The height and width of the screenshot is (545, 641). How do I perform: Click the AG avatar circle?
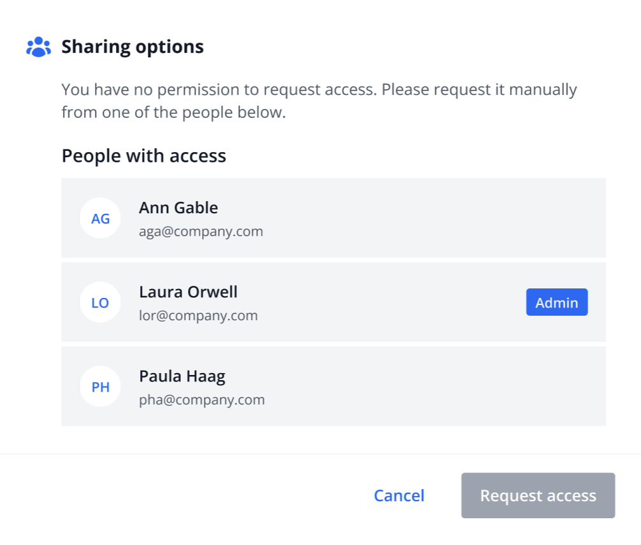100,218
